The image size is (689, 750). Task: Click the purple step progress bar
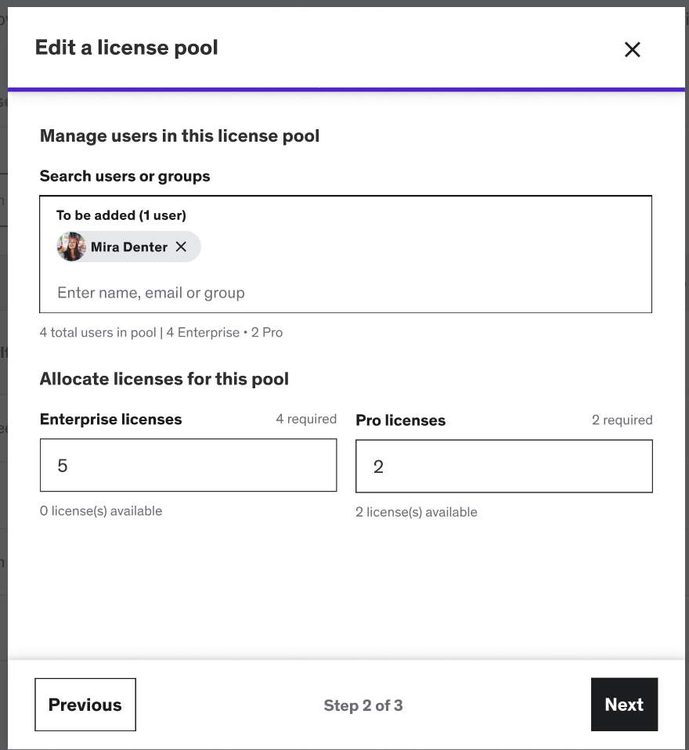[344, 89]
